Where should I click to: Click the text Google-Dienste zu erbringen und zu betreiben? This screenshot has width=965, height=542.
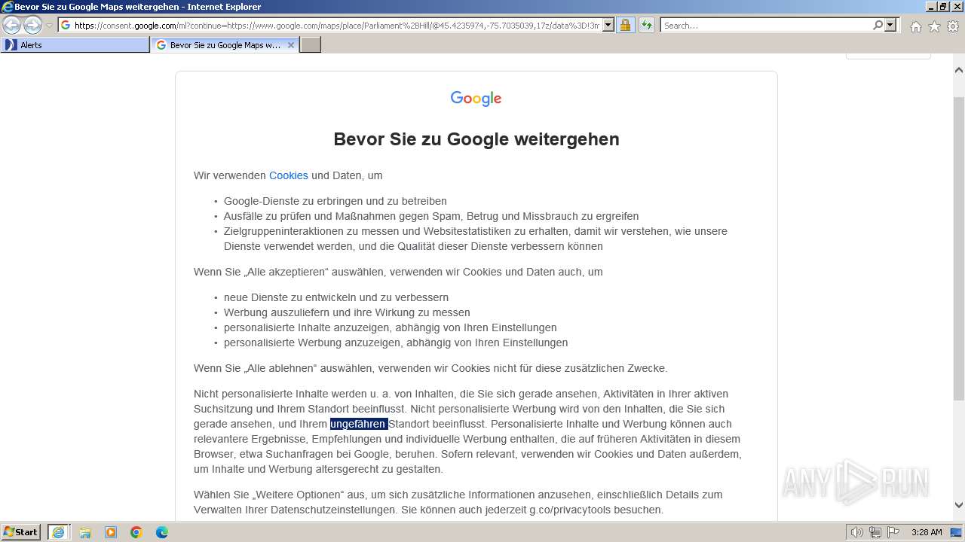pos(335,201)
